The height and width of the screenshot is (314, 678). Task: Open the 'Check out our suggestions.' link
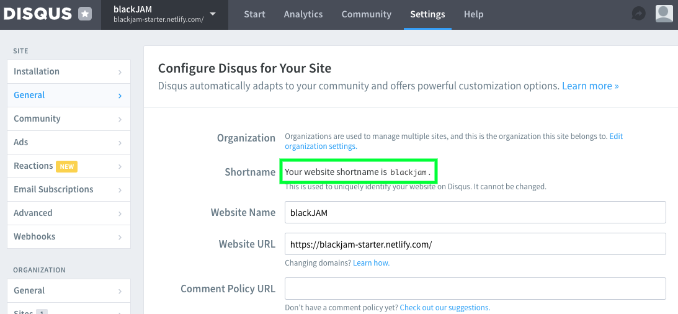445,308
